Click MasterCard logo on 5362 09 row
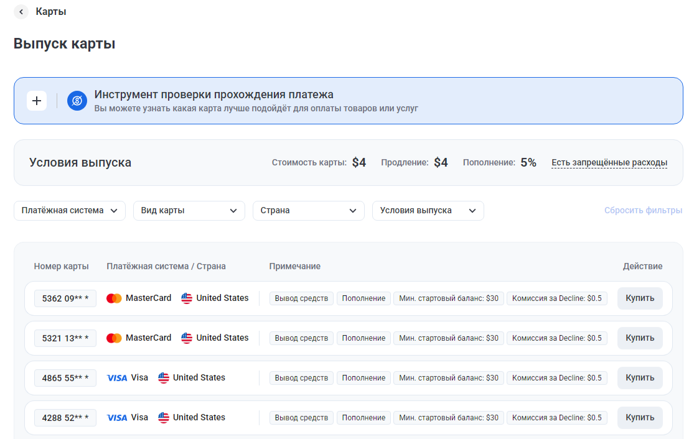Screen dimensions: 689x439 tap(115, 298)
